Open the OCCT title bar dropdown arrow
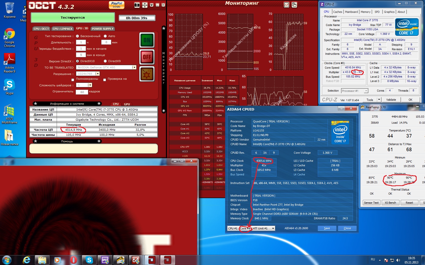The image size is (425, 265). 152,5
